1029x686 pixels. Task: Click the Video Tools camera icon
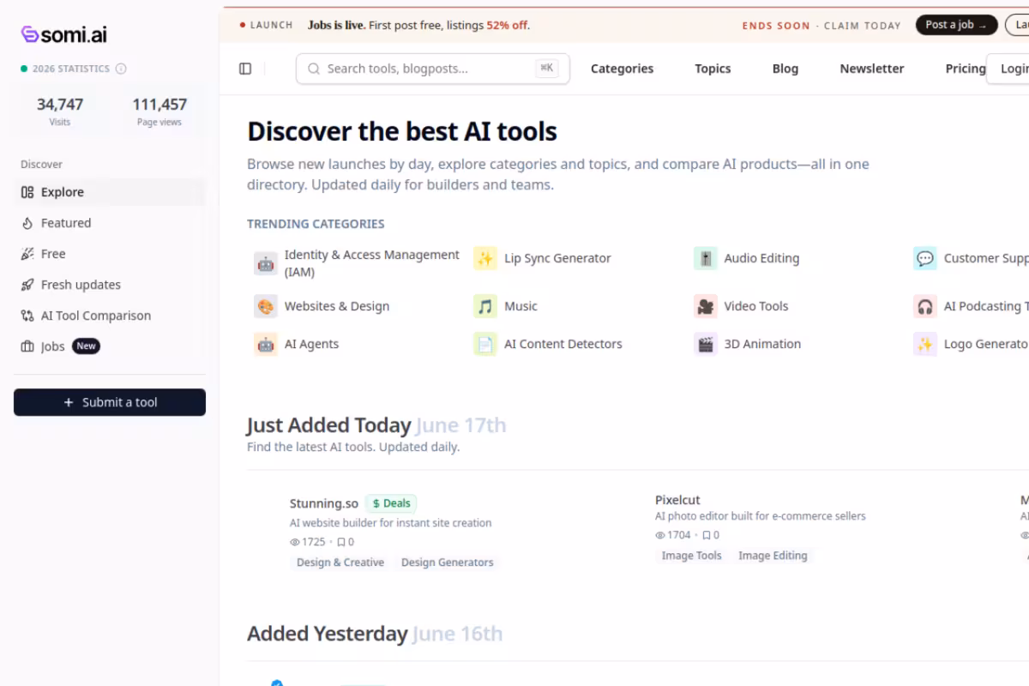(706, 306)
